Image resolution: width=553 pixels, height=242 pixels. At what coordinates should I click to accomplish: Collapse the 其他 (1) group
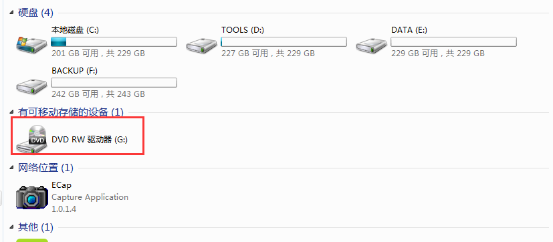click(x=12, y=227)
